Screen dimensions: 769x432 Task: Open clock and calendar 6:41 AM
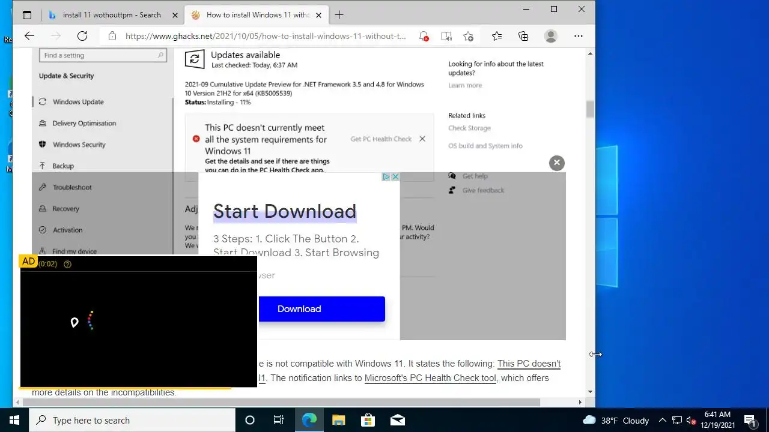[717, 421]
